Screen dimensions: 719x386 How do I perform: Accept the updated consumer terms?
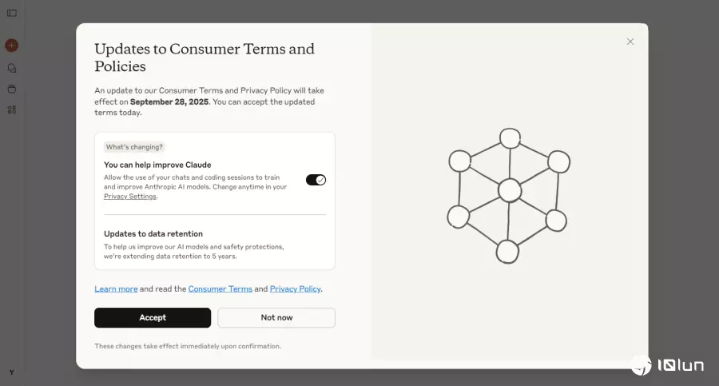coord(153,317)
